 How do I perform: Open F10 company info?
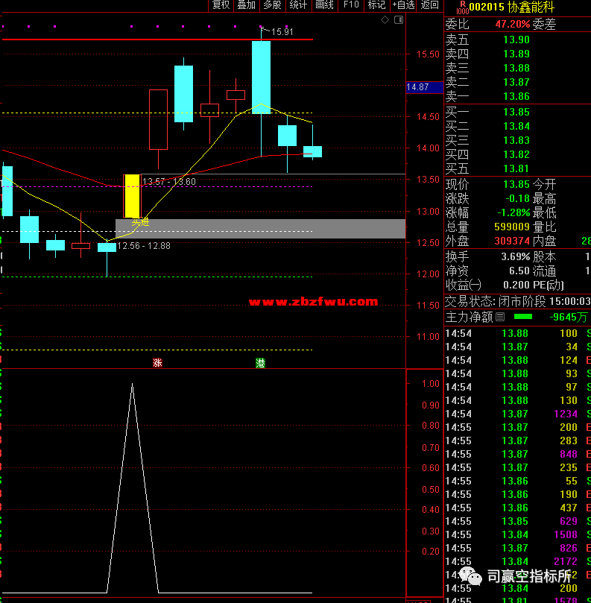(x=351, y=5)
